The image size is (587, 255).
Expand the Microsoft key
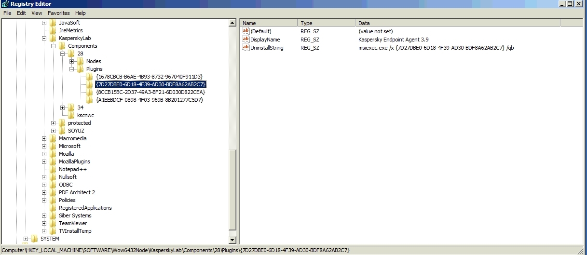coord(44,146)
